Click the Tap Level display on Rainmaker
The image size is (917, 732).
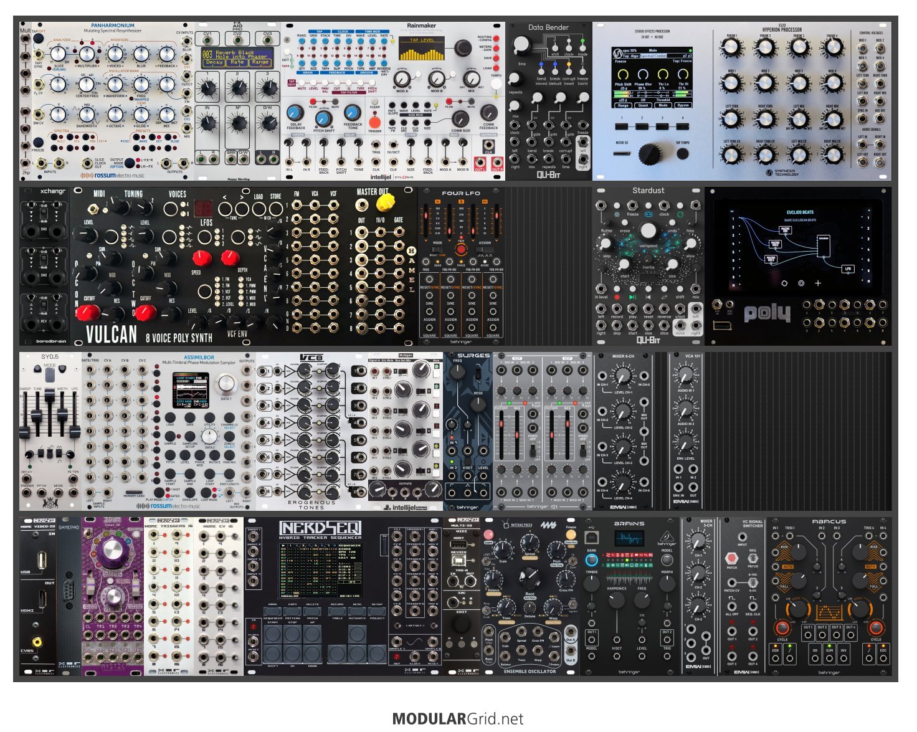[422, 49]
